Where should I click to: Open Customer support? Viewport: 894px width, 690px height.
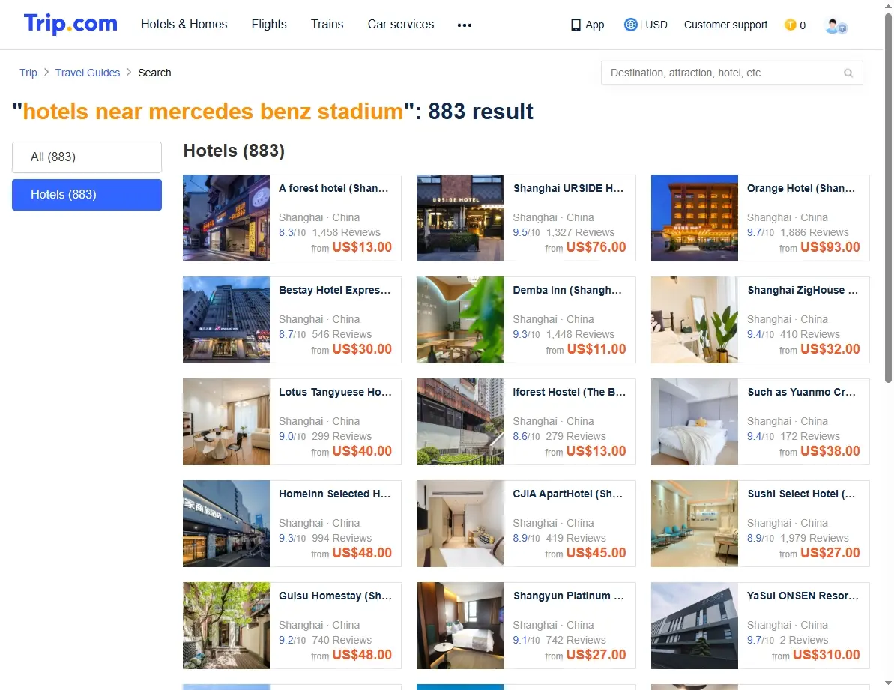[x=726, y=25]
